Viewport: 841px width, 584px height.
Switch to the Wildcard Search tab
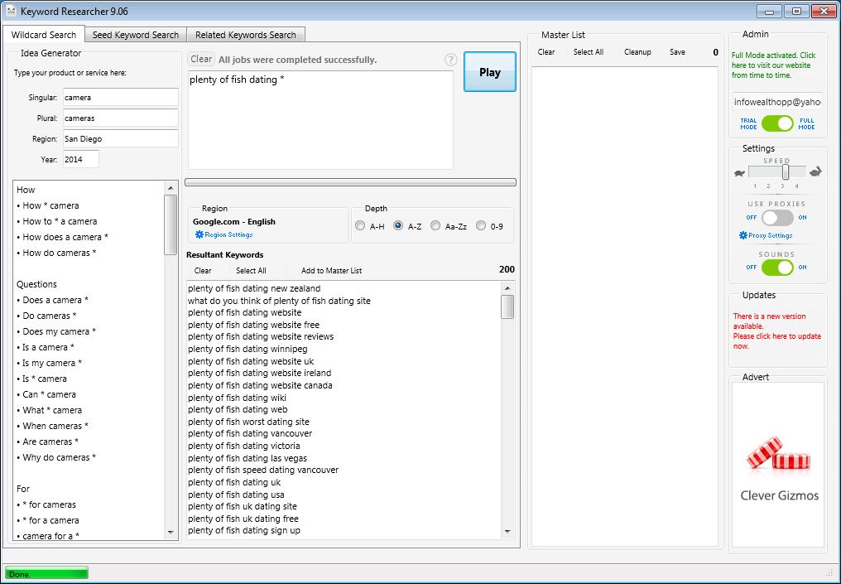coord(43,34)
